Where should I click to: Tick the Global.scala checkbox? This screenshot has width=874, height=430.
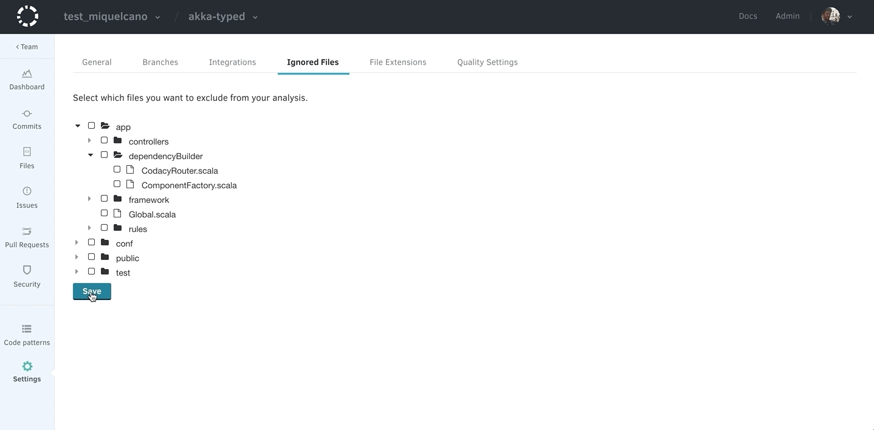coord(104,213)
